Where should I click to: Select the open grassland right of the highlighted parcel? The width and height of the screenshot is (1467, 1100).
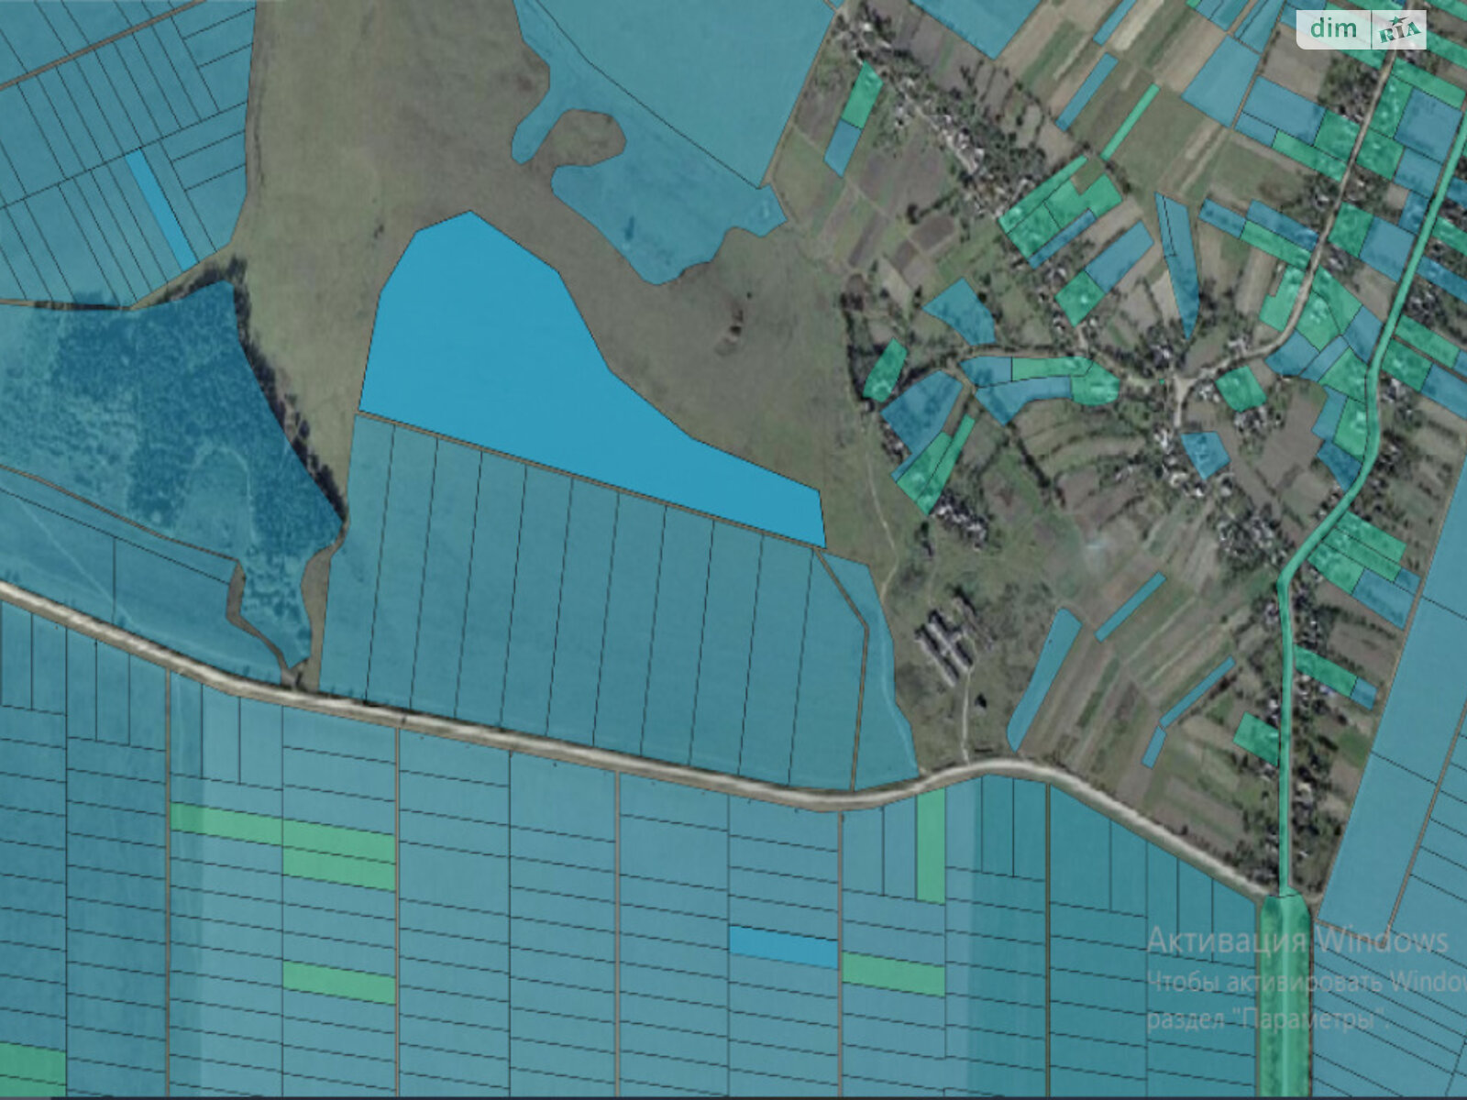click(x=733, y=367)
